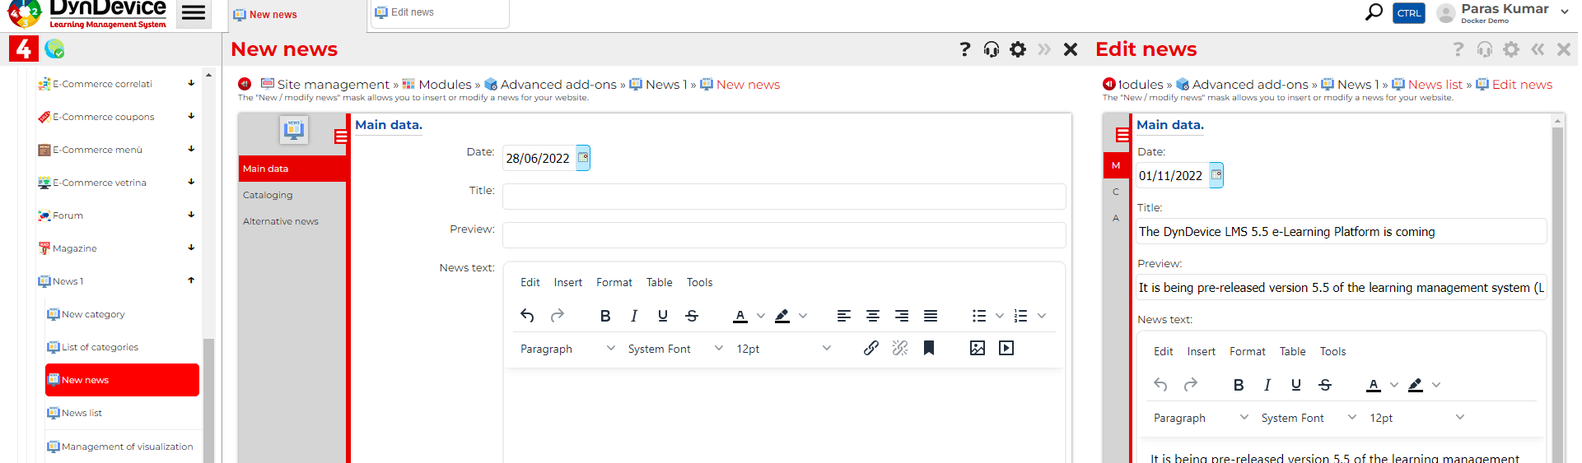The width and height of the screenshot is (1582, 463).
Task: Select Cataloging section in New news form
Action: coord(268,195)
